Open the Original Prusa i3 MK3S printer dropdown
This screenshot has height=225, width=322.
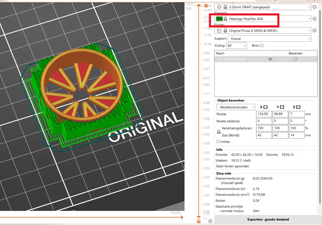[x=263, y=31]
